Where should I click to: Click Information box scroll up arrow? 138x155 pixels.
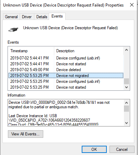click(126, 103)
